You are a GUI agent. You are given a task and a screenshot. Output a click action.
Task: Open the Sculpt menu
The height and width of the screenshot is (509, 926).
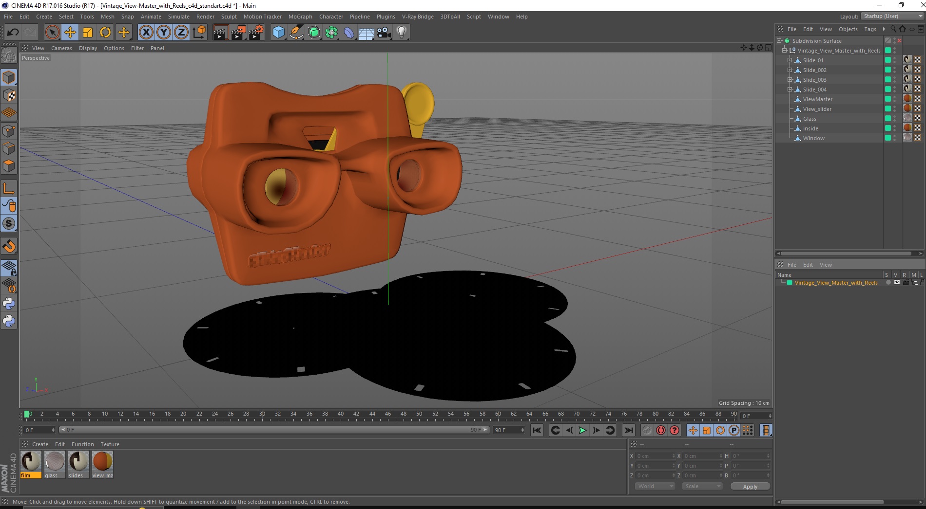pyautogui.click(x=229, y=17)
